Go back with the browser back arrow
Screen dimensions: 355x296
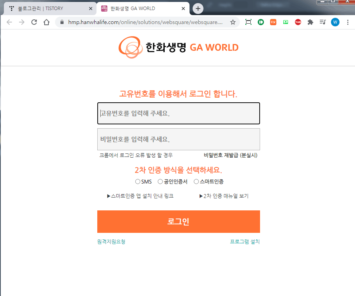pos(9,22)
